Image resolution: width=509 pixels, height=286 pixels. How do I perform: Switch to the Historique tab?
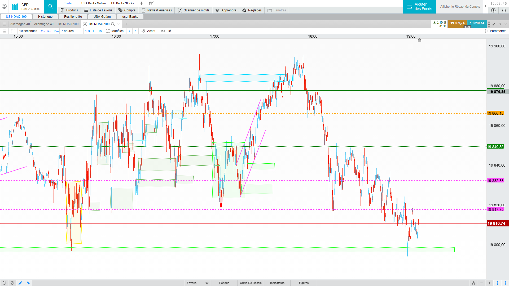point(45,17)
